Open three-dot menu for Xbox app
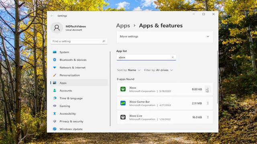Screen dimensions: 257x144 208,89
